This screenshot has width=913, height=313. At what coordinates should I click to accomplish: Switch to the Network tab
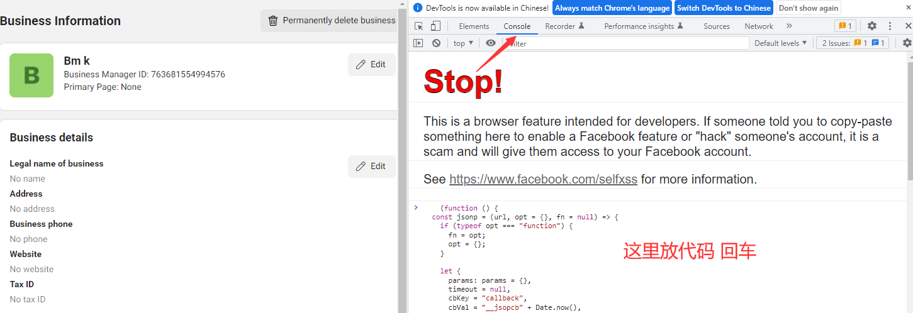coord(758,26)
